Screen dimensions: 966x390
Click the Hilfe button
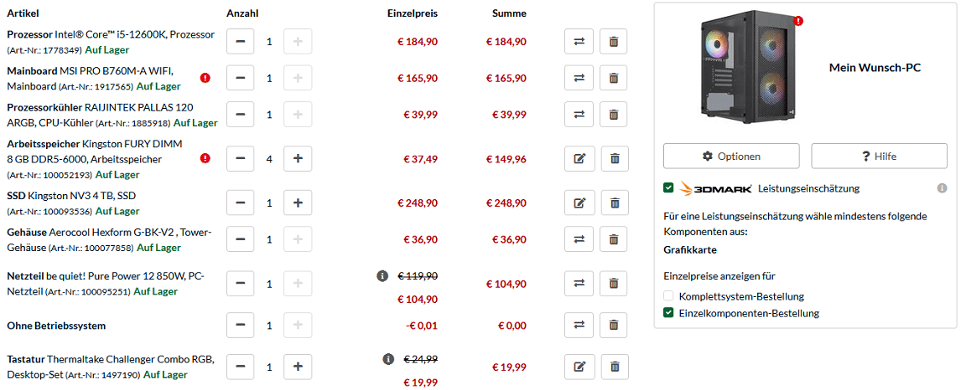coord(879,157)
